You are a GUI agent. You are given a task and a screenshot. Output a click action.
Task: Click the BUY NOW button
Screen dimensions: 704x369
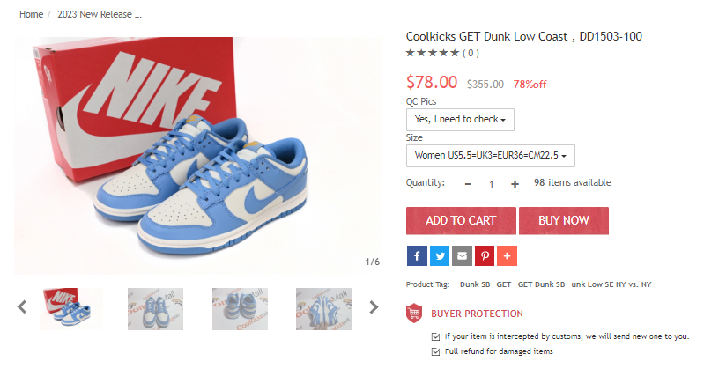click(x=564, y=220)
